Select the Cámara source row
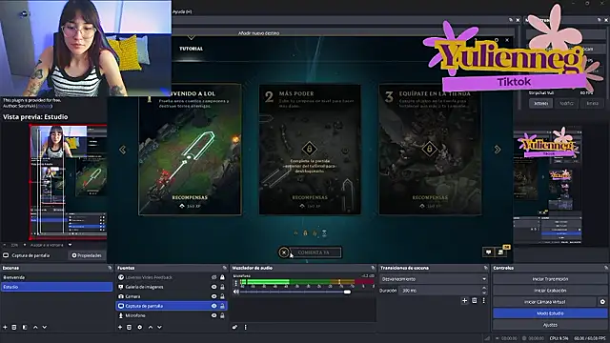The image size is (610, 343). tap(172, 296)
